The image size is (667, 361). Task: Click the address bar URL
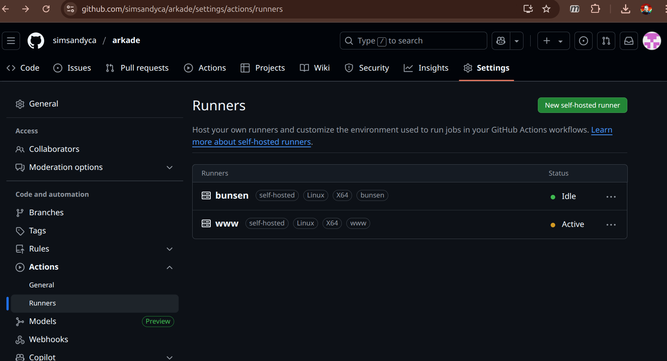point(182,9)
